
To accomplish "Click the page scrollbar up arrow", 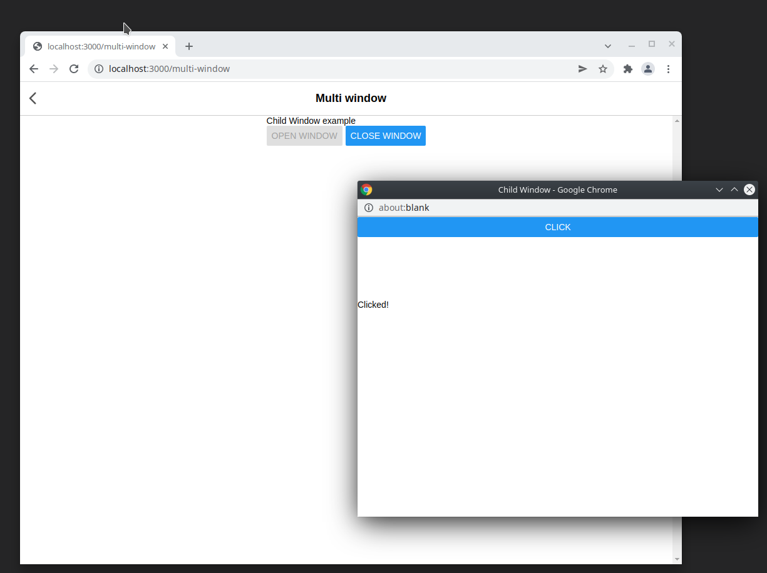I will point(677,120).
